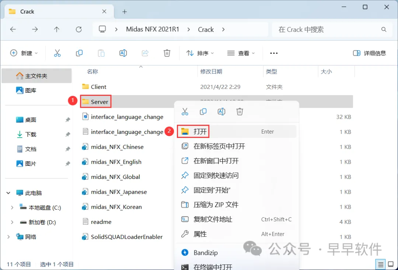
Task: Select the Client folder
Action: (x=94, y=87)
